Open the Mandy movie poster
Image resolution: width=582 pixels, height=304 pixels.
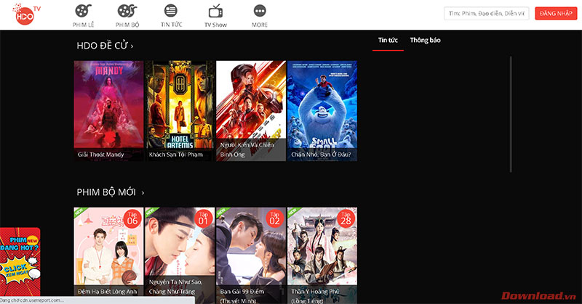108,111
